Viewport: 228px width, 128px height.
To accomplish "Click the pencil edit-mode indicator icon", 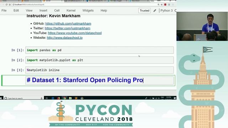I will click(x=155, y=11).
